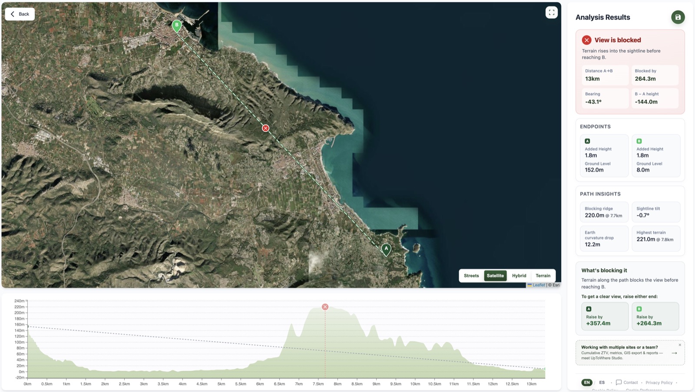Click Sightline tilt -0.7° value
Screen dimensions: 695x392
point(643,215)
